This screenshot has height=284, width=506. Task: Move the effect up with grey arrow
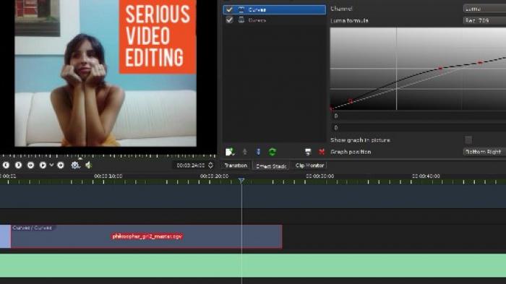coord(244,152)
